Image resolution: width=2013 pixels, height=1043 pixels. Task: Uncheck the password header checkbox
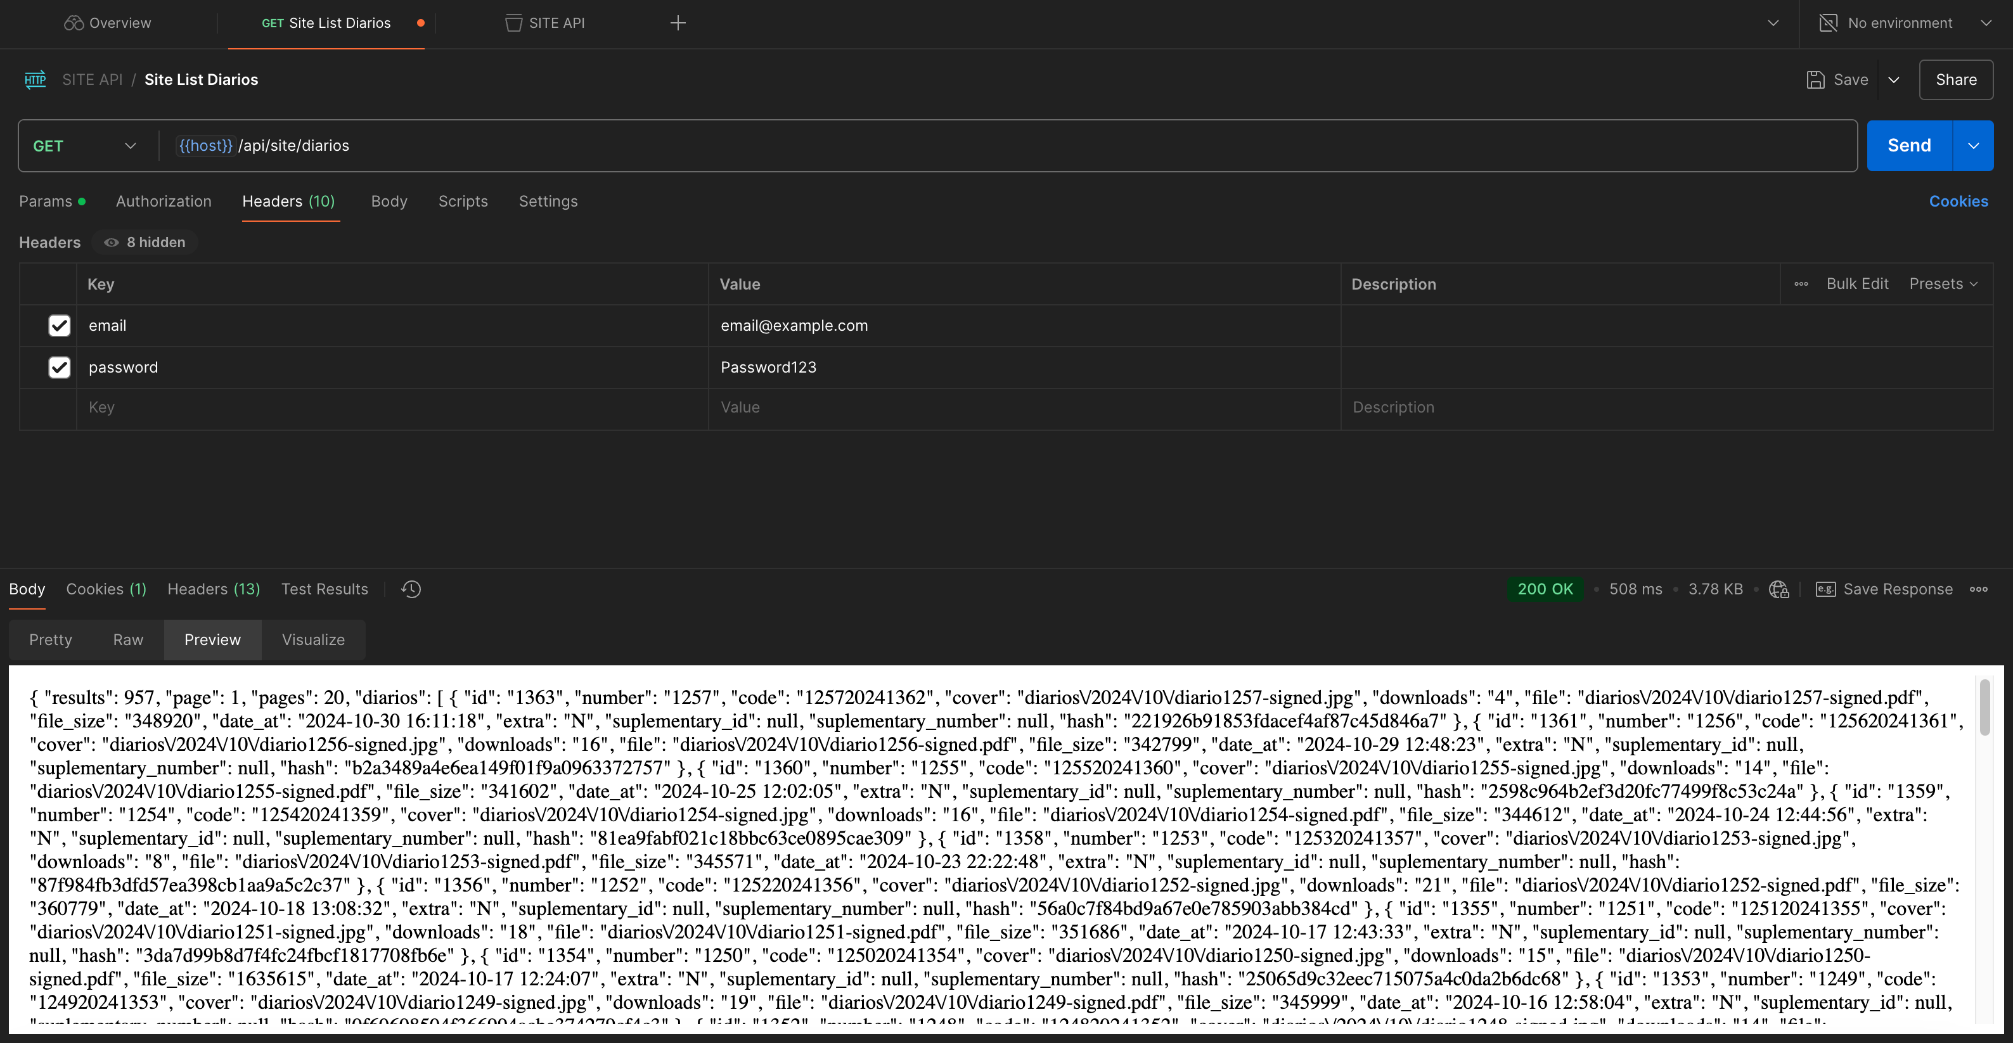point(60,367)
